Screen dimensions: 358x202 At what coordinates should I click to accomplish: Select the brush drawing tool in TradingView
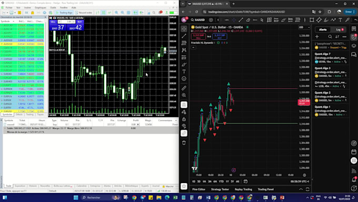click(x=184, y=64)
